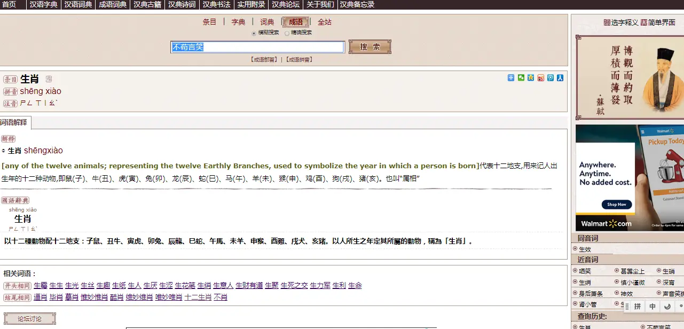Click the star favorite share icon
The image size is (684, 329).
click(530, 77)
